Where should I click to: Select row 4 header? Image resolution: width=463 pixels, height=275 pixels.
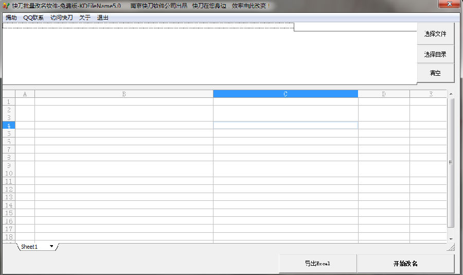(x=9, y=125)
